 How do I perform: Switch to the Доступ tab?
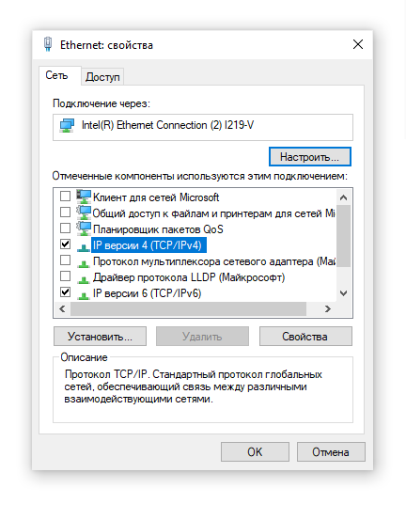pos(102,77)
